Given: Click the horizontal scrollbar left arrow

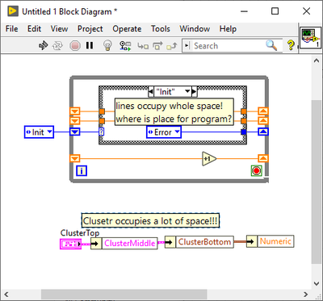Looking at the screenshot, I should [x=6, y=294].
